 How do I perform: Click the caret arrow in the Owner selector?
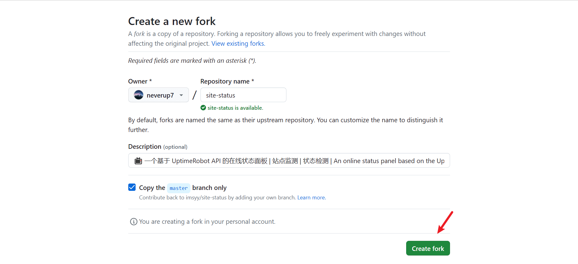click(181, 95)
